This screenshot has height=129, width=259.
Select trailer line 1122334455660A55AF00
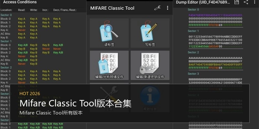215,46
